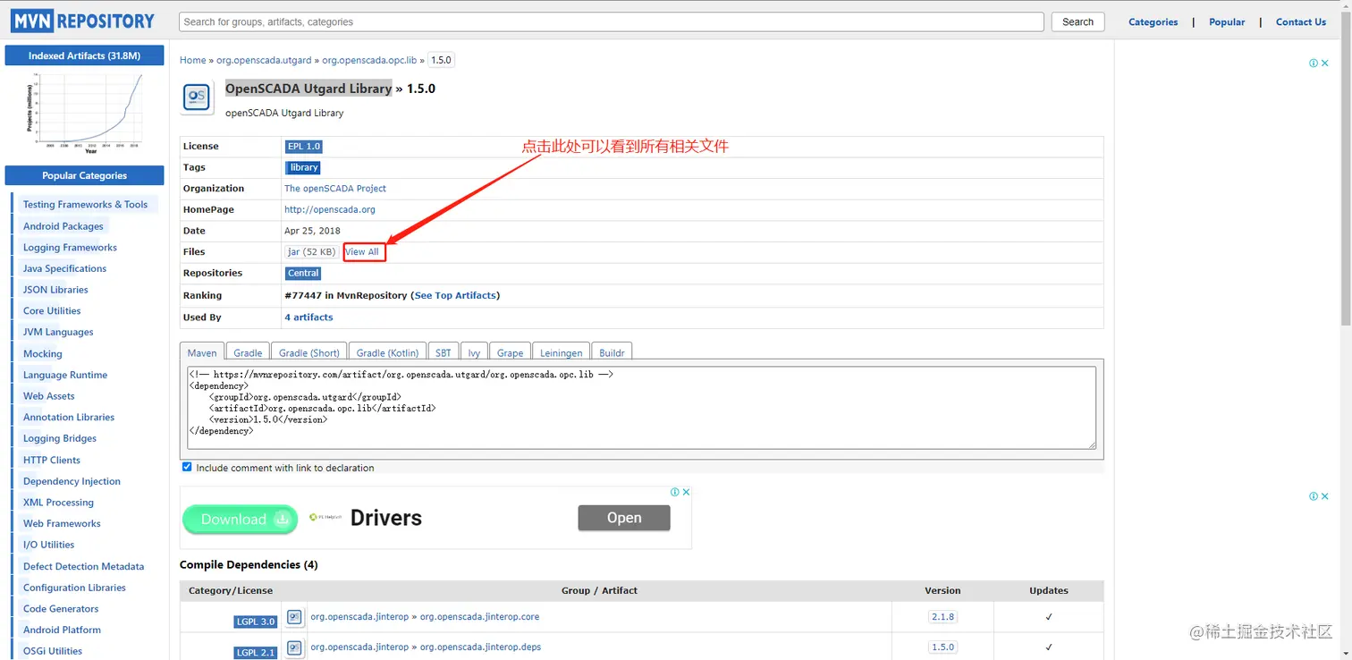Image resolution: width=1352 pixels, height=660 pixels.
Task: Open Dependency Injection category
Action: tap(72, 481)
